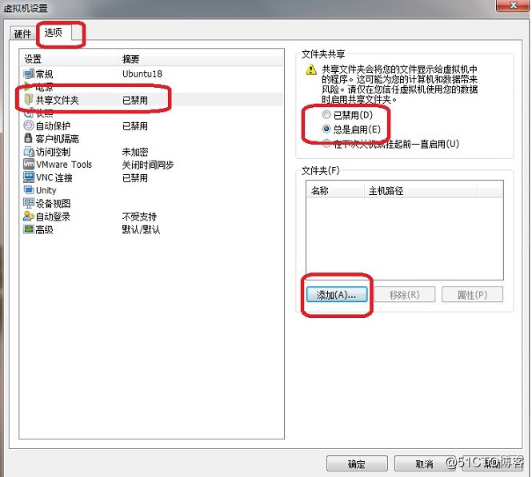Click the Add (添加(A)...) button

[337, 295]
